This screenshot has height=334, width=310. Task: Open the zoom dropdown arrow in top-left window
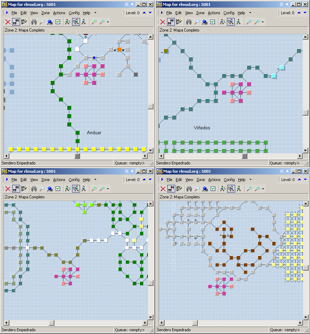(108, 22)
